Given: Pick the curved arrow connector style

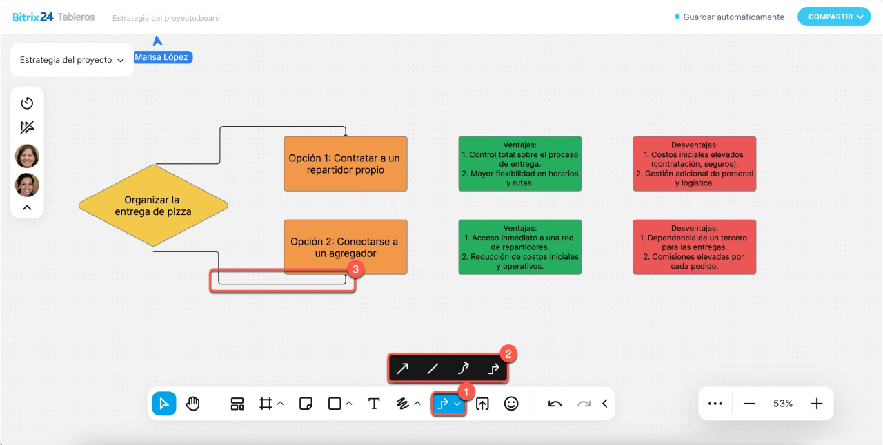Looking at the screenshot, I should (464, 369).
